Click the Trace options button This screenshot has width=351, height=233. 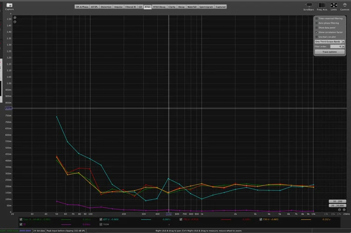point(330,52)
